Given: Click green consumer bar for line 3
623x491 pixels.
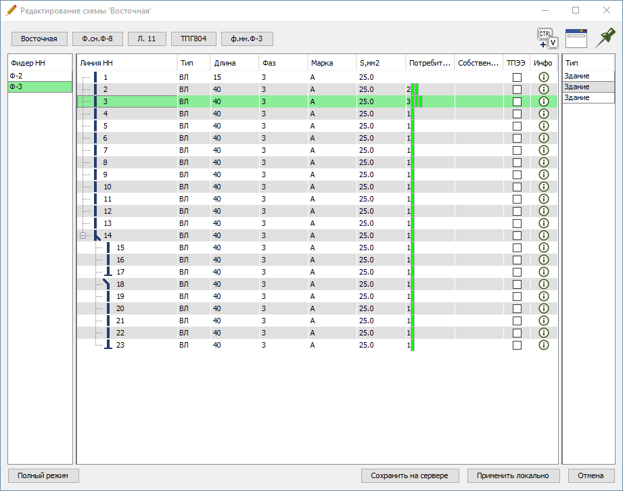Looking at the screenshot, I should tap(417, 101).
